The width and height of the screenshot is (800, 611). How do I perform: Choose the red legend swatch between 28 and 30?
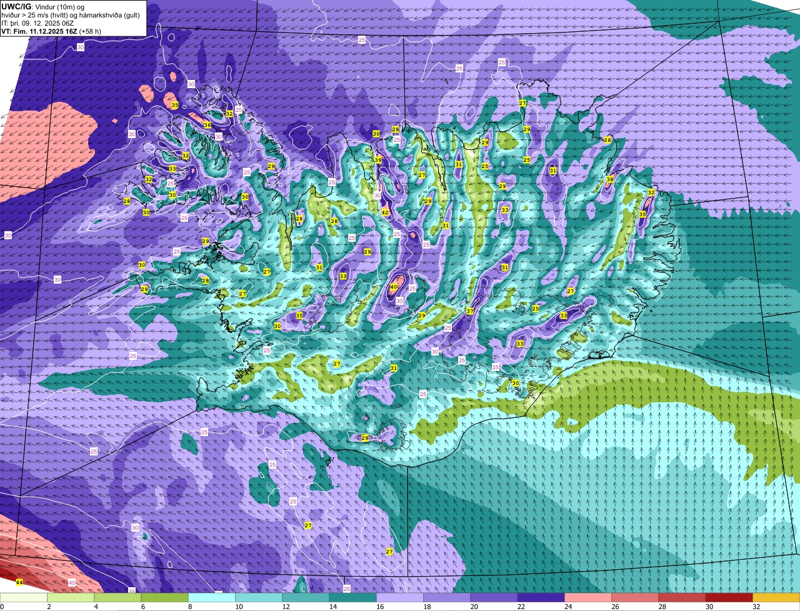[682, 598]
